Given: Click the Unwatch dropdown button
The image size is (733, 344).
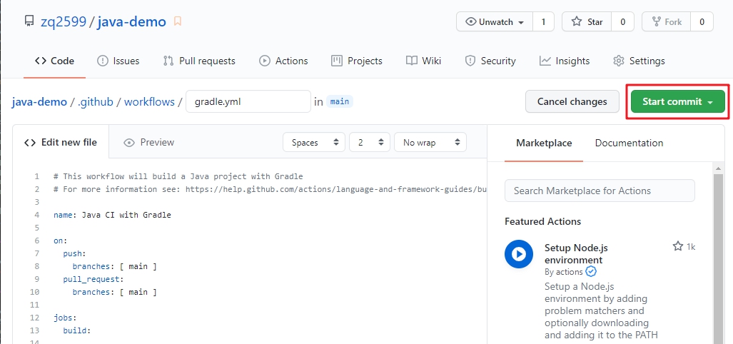Looking at the screenshot, I should (x=495, y=22).
